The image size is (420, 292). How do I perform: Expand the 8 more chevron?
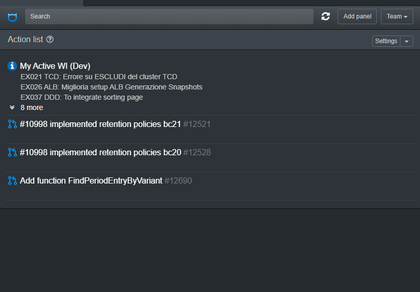click(x=12, y=107)
